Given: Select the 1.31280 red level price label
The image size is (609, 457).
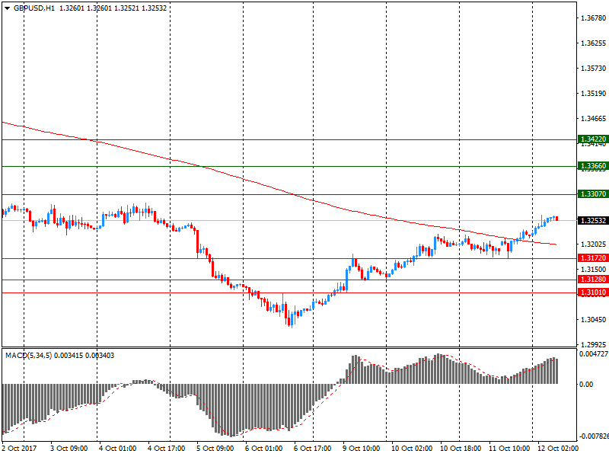Looking at the screenshot, I should click(593, 280).
